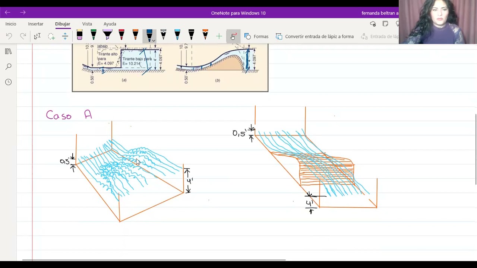Open the sync status cloud icon

tap(373, 24)
